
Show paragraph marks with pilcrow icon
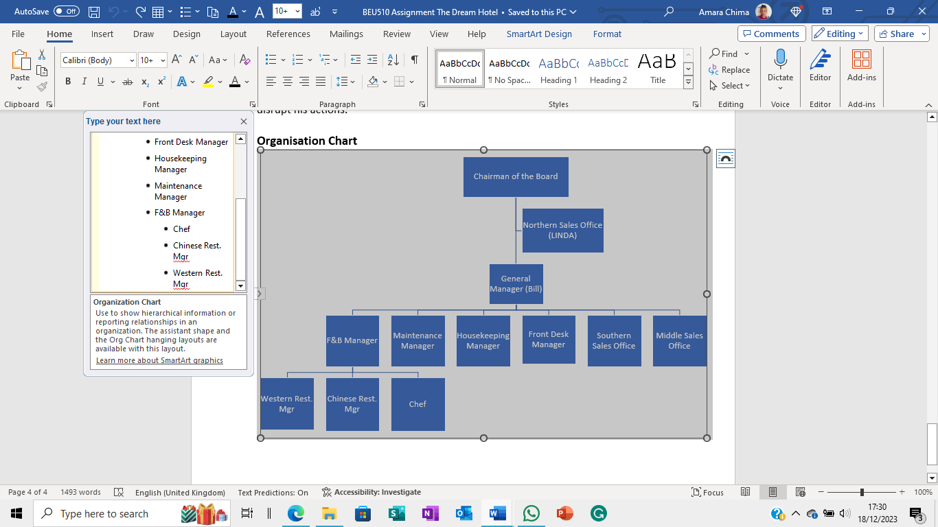414,60
